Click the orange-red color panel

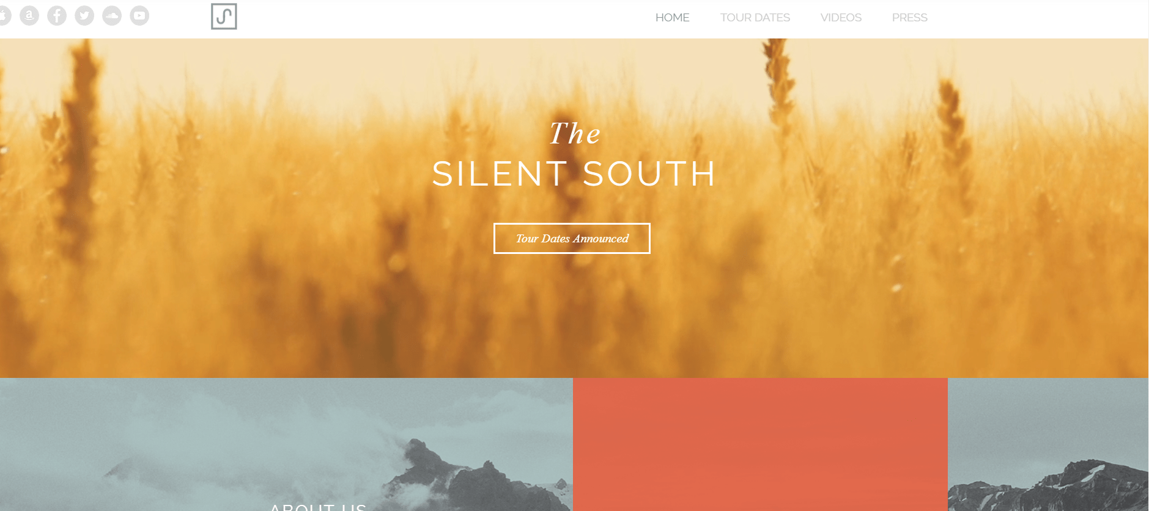[x=760, y=444]
